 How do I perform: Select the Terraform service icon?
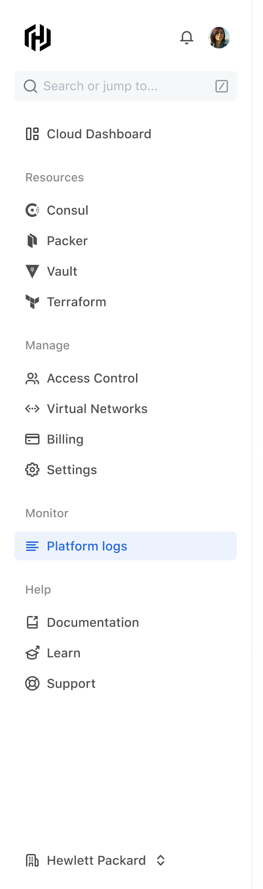[32, 301]
